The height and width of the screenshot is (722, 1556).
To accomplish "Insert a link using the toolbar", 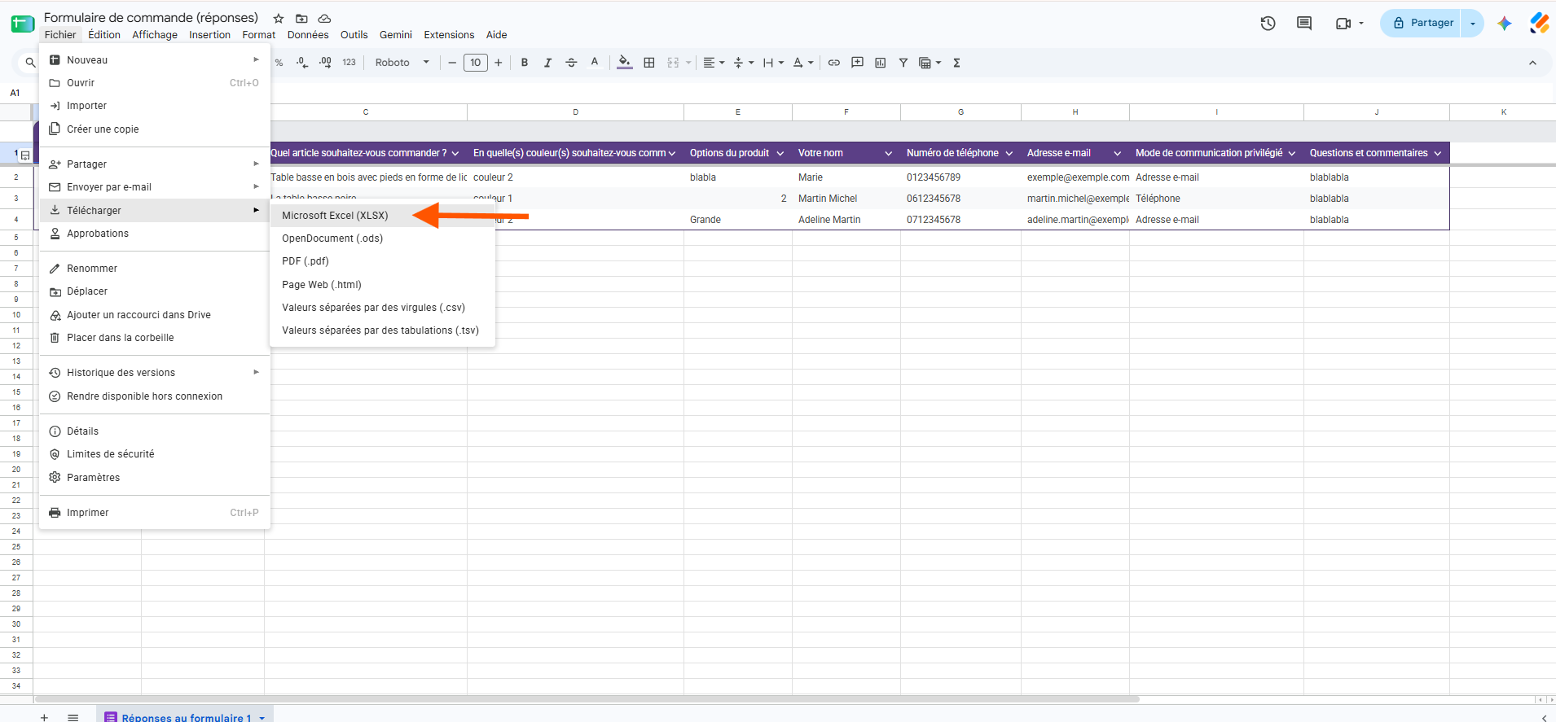I will point(834,63).
